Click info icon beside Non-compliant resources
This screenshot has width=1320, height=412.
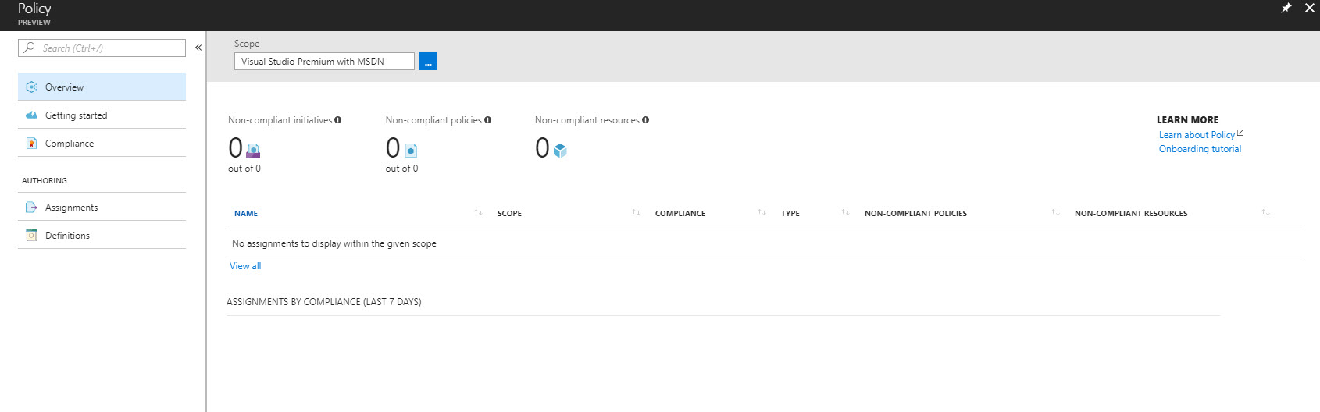(645, 120)
